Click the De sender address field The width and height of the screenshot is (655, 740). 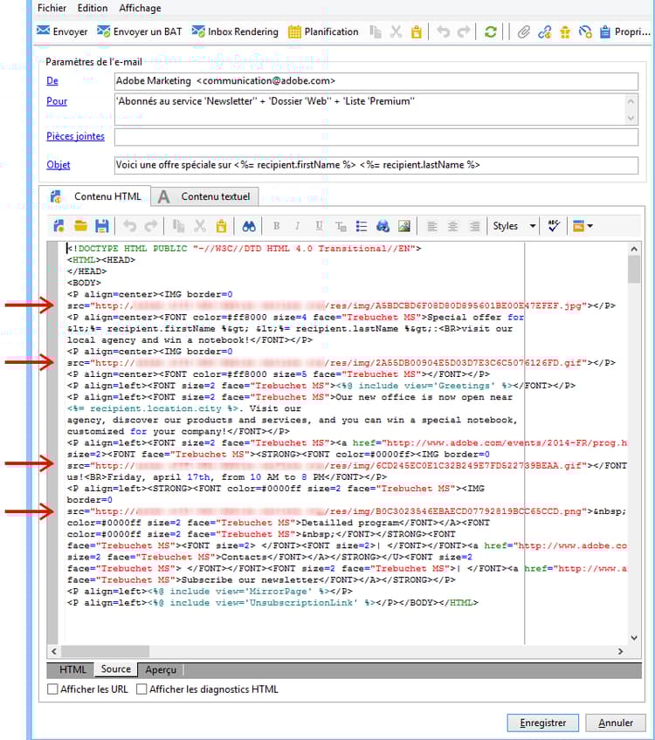pyautogui.click(x=376, y=81)
